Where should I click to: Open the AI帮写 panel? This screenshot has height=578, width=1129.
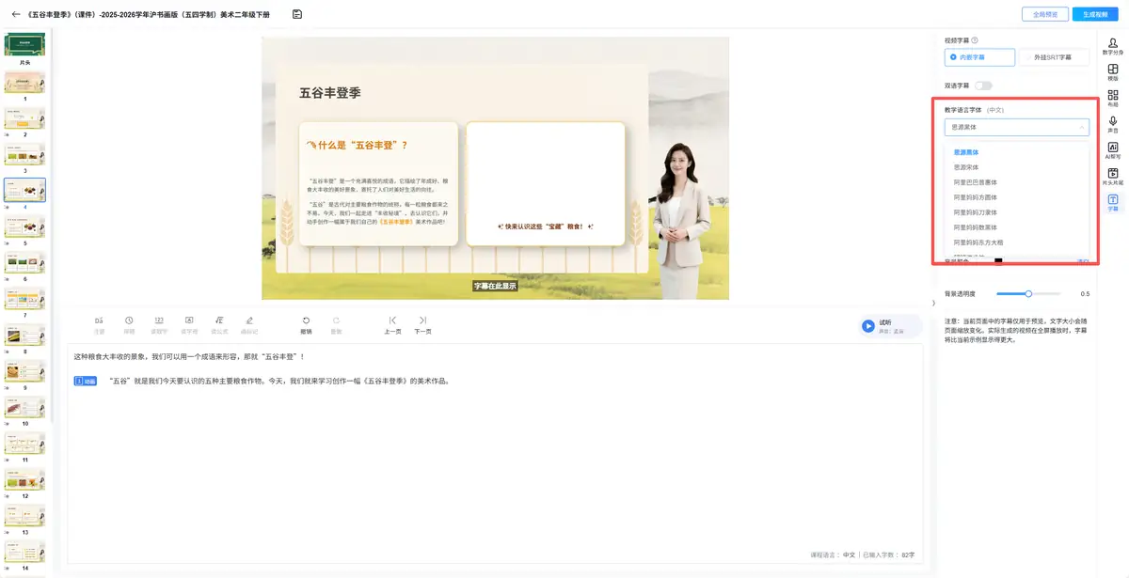[x=1113, y=150]
